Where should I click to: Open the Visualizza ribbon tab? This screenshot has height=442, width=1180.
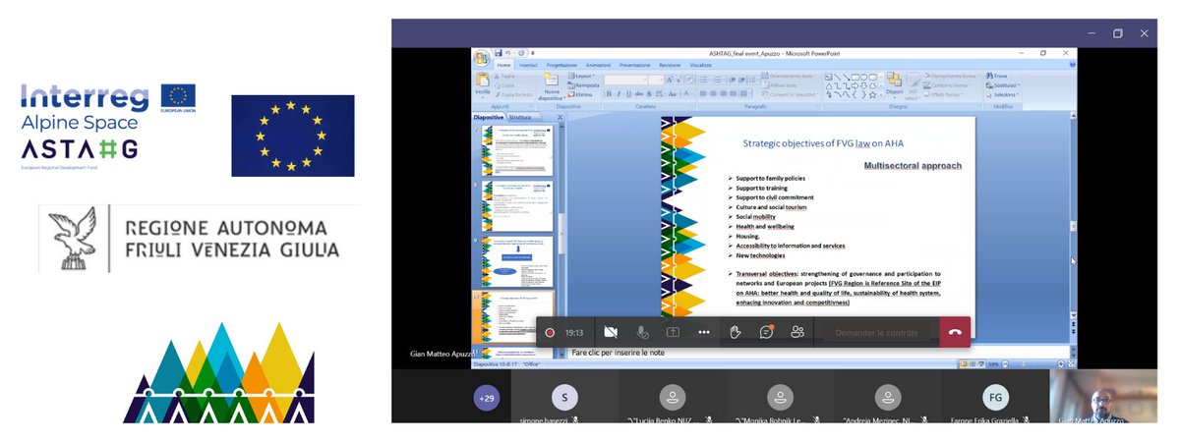[700, 65]
